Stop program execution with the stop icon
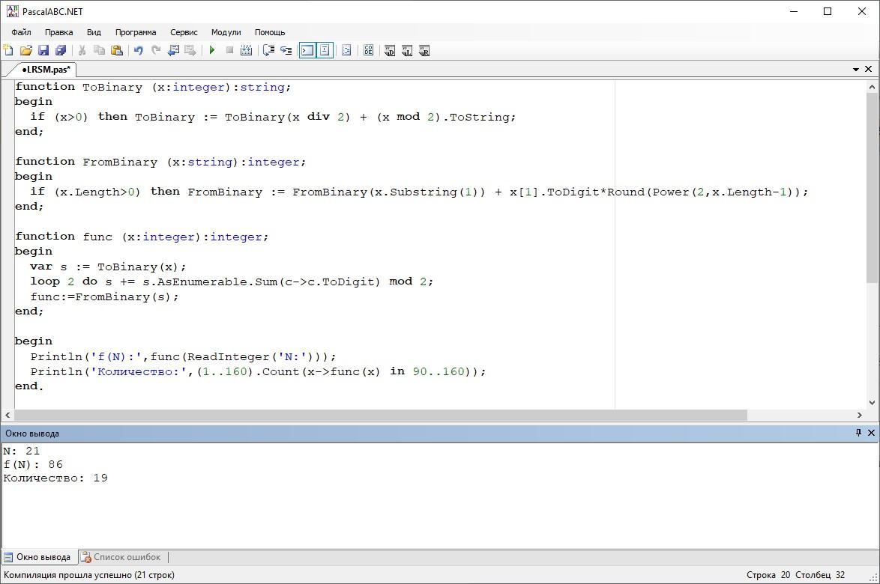 229,50
